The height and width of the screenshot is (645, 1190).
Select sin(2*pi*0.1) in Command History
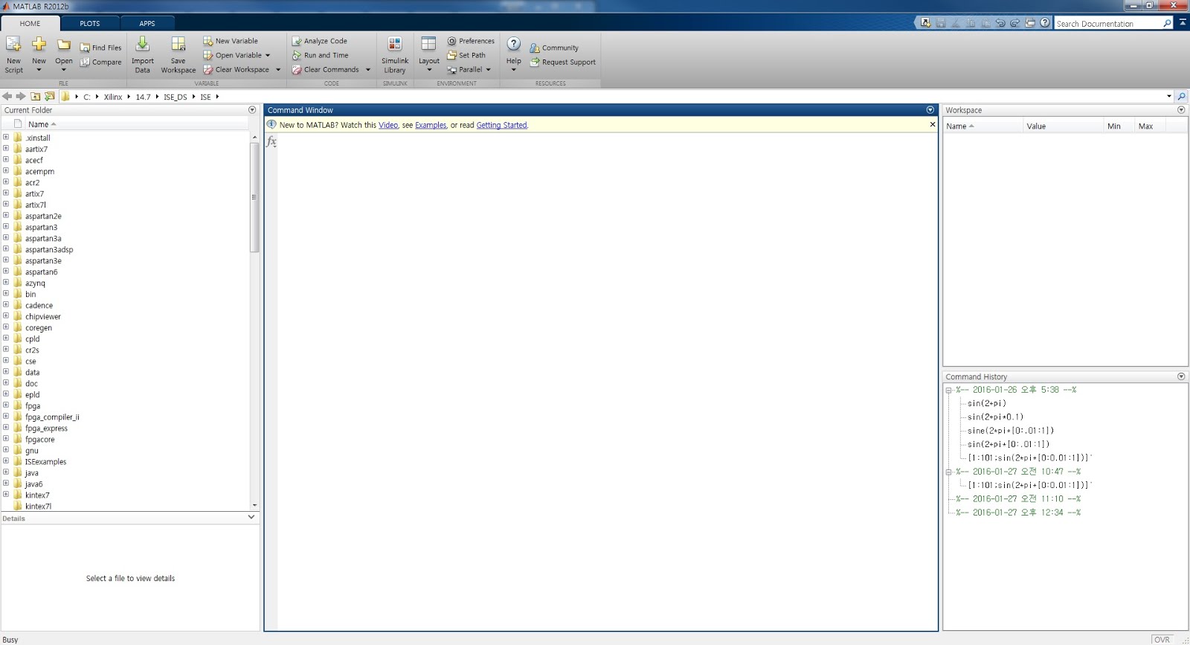coord(995,417)
